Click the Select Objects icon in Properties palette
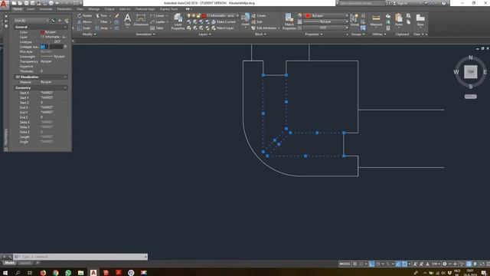The width and height of the screenshot is (490, 276). pos(60,21)
